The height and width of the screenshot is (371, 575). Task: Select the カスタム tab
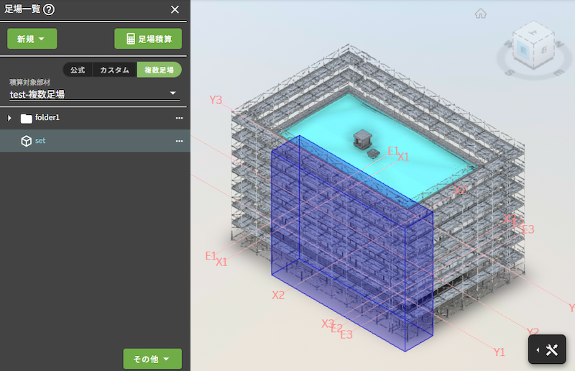click(x=114, y=70)
